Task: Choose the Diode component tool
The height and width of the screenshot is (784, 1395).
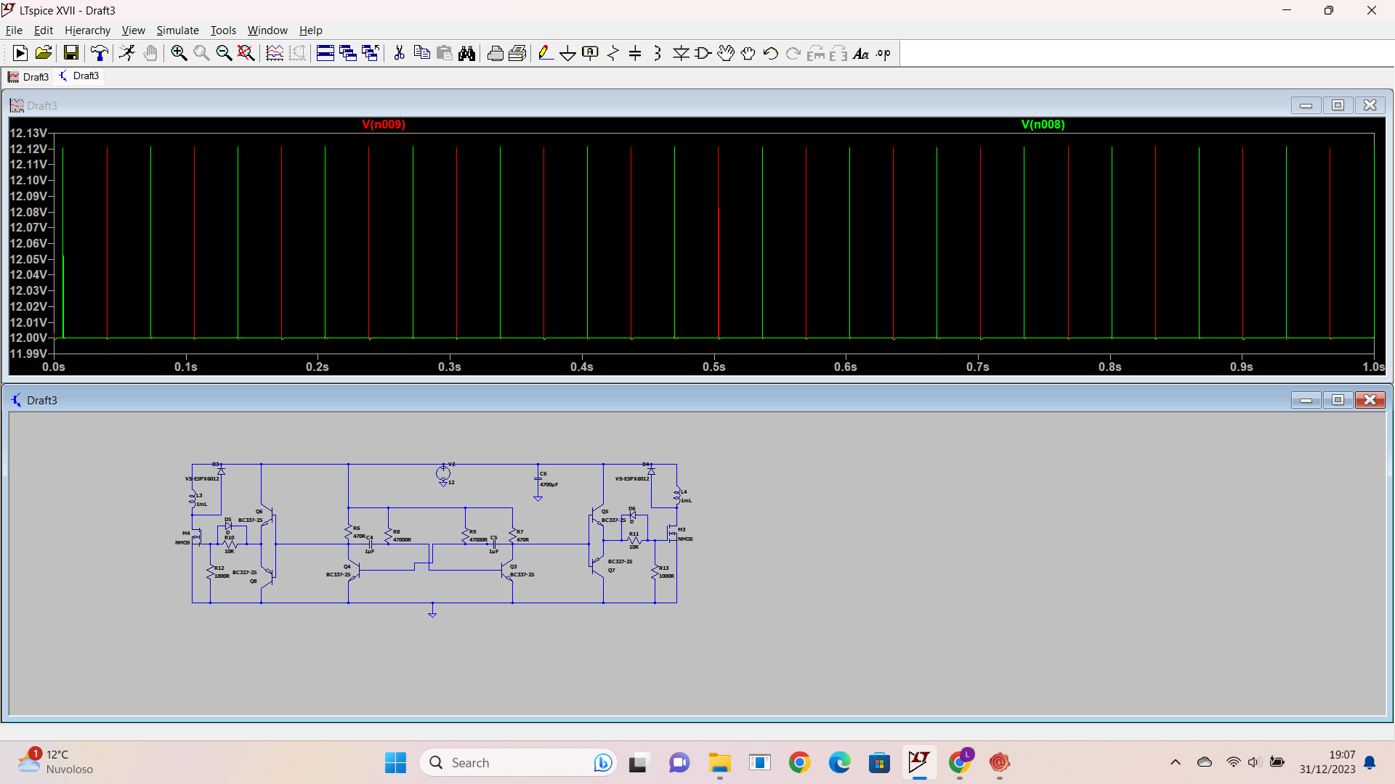Action: (681, 53)
